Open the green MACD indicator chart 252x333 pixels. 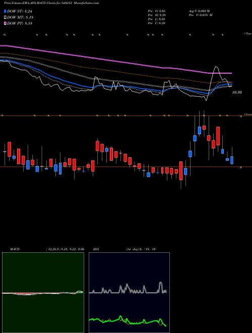click(x=43, y=293)
